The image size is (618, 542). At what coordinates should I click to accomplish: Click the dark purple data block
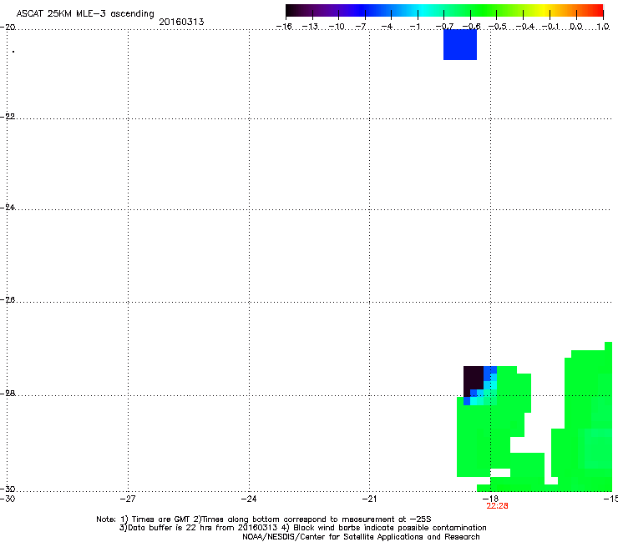click(x=473, y=378)
